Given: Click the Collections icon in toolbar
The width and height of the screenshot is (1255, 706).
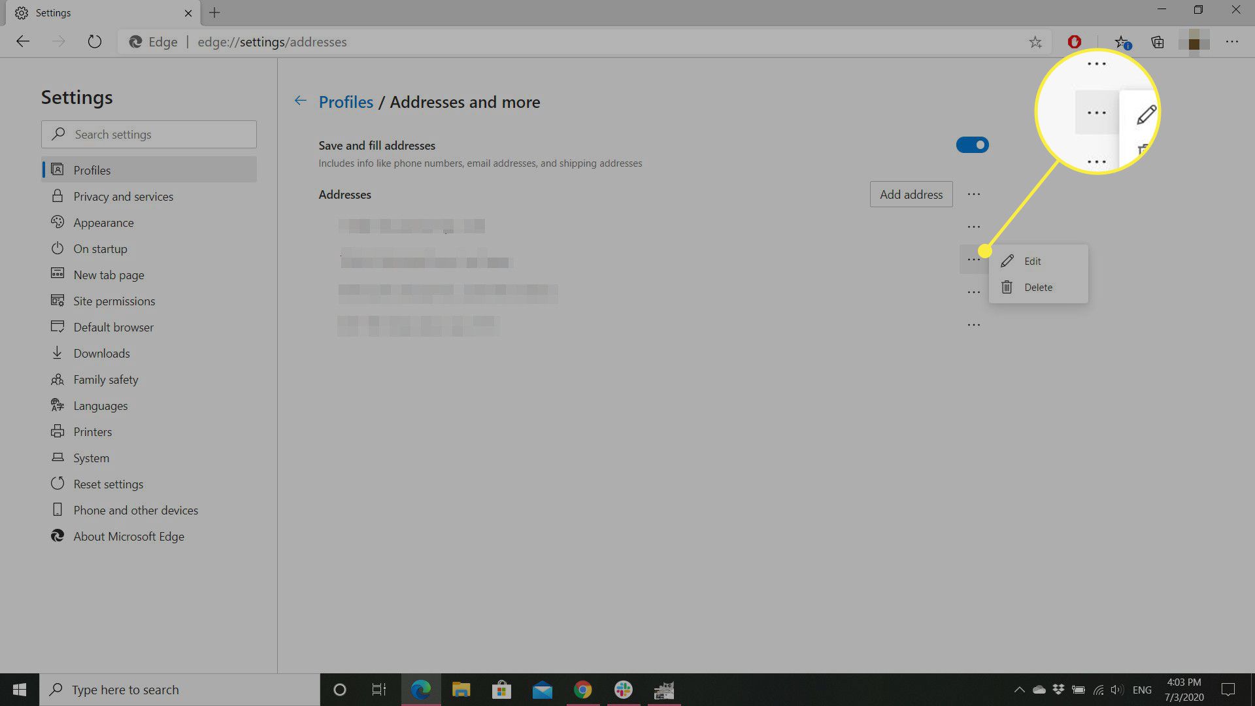Looking at the screenshot, I should point(1158,41).
